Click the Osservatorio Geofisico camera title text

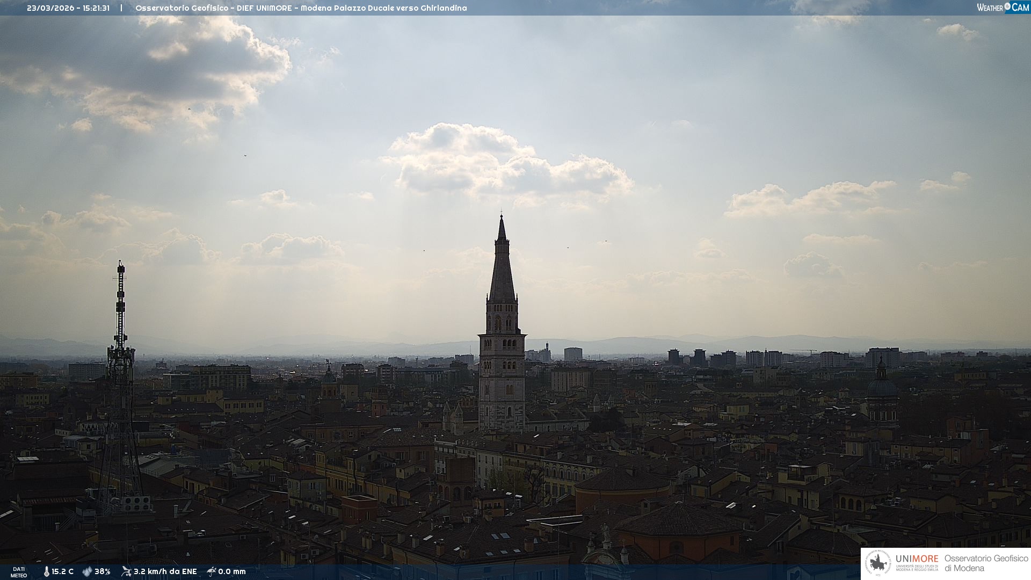[x=301, y=8]
